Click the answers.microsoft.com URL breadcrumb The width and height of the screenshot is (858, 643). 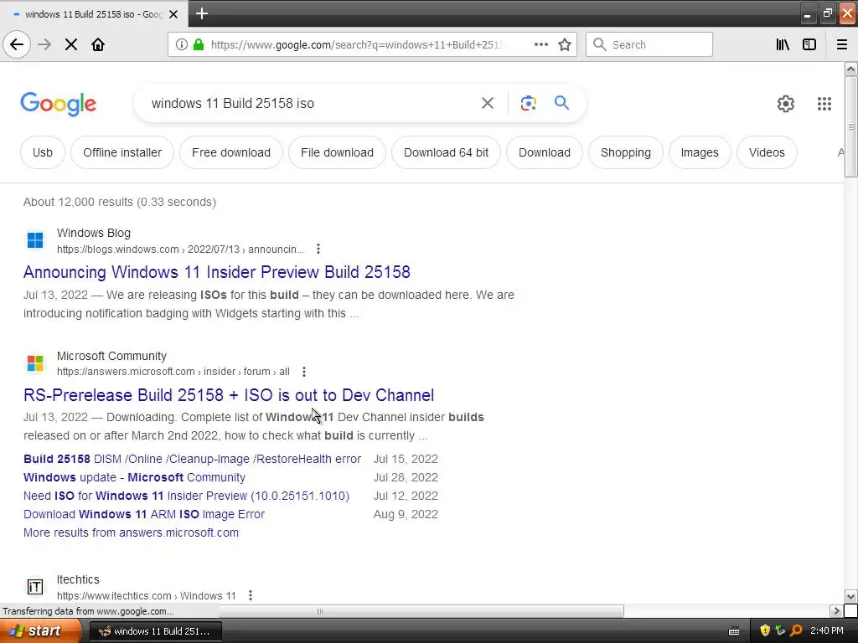173,372
